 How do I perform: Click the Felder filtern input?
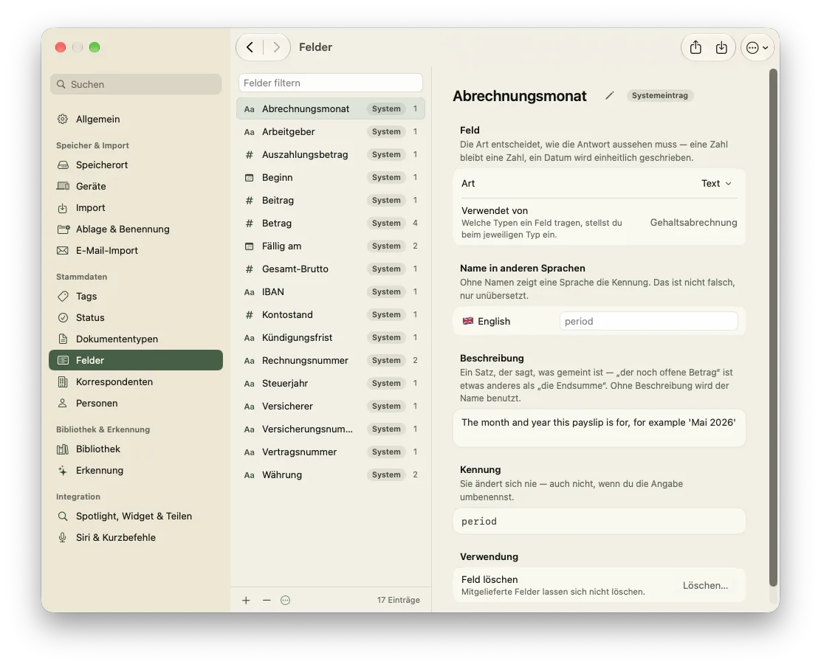(x=330, y=83)
